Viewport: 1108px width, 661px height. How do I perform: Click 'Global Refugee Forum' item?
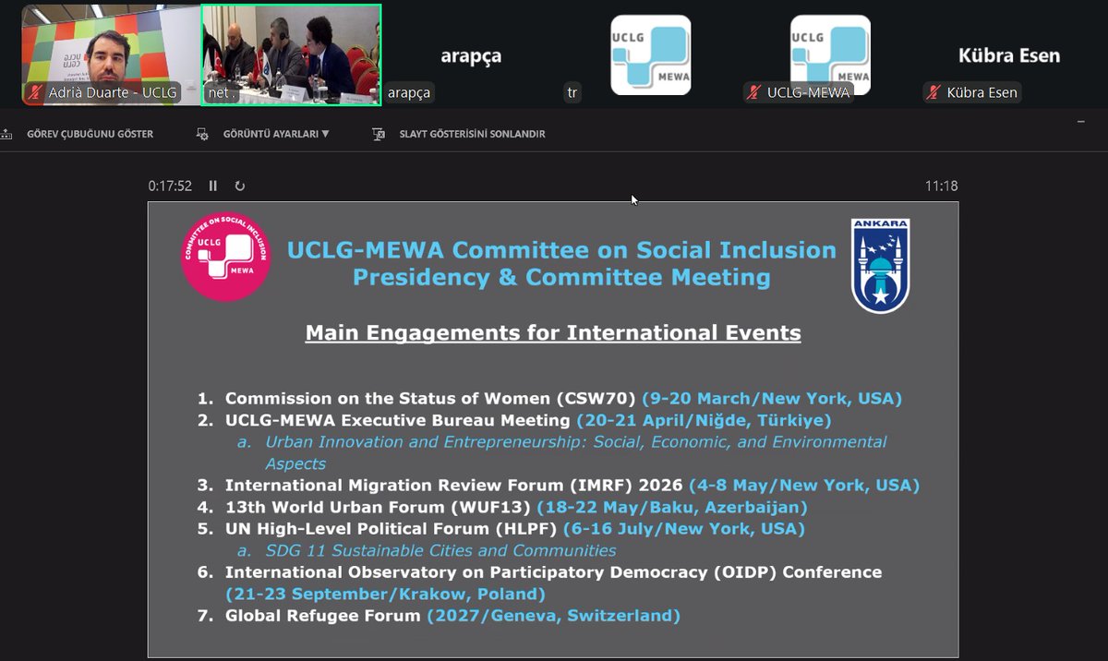pyautogui.click(x=323, y=615)
